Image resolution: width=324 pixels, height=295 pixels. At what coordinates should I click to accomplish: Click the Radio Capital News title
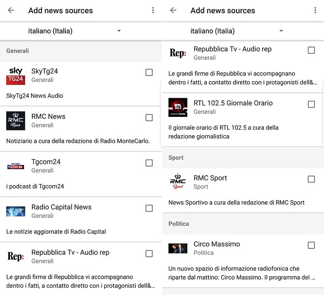61,207
